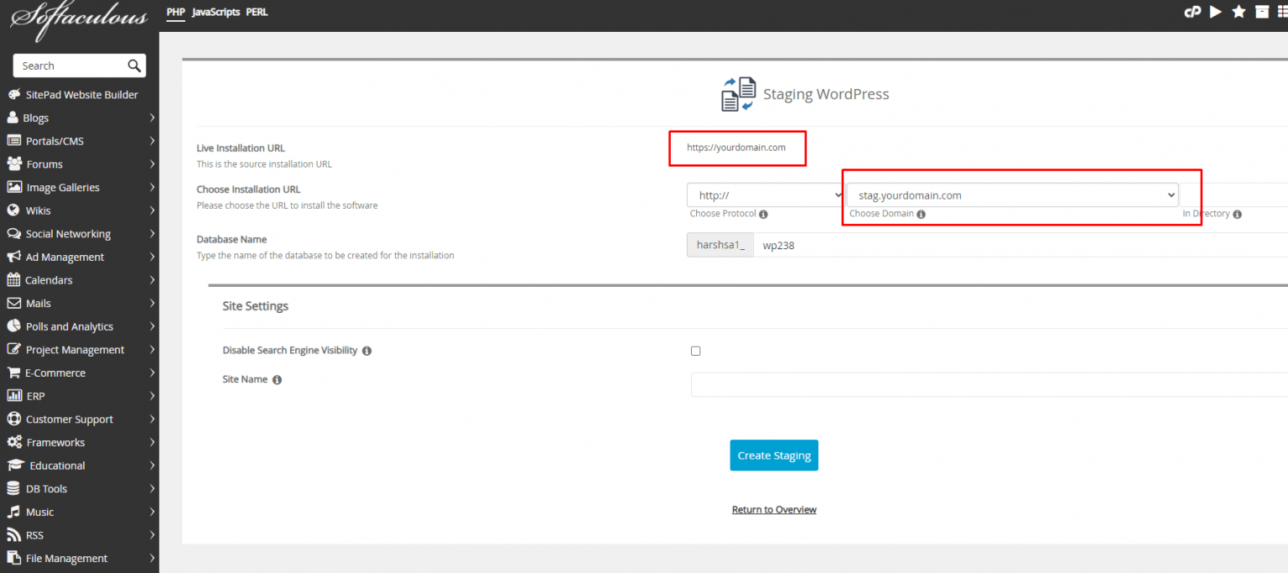
Task: Open the protocol dropdown showing http://
Action: [765, 195]
